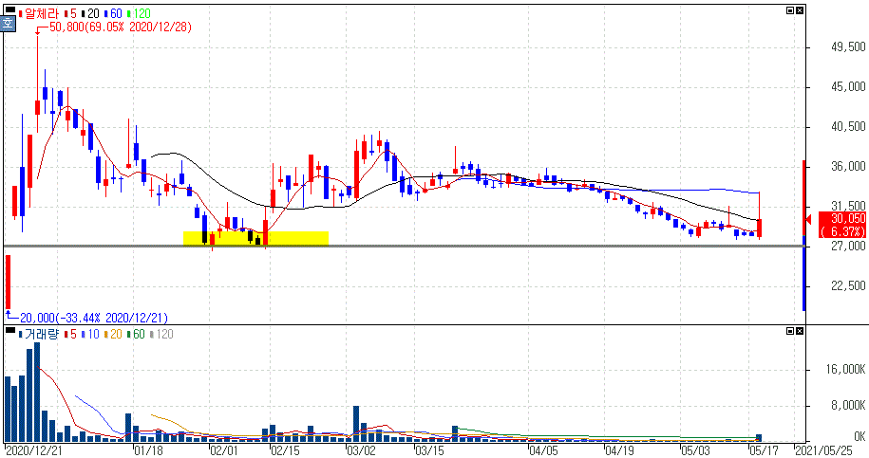869x458 pixels.
Task: Click the 49,500 price axis label
Action: click(848, 47)
